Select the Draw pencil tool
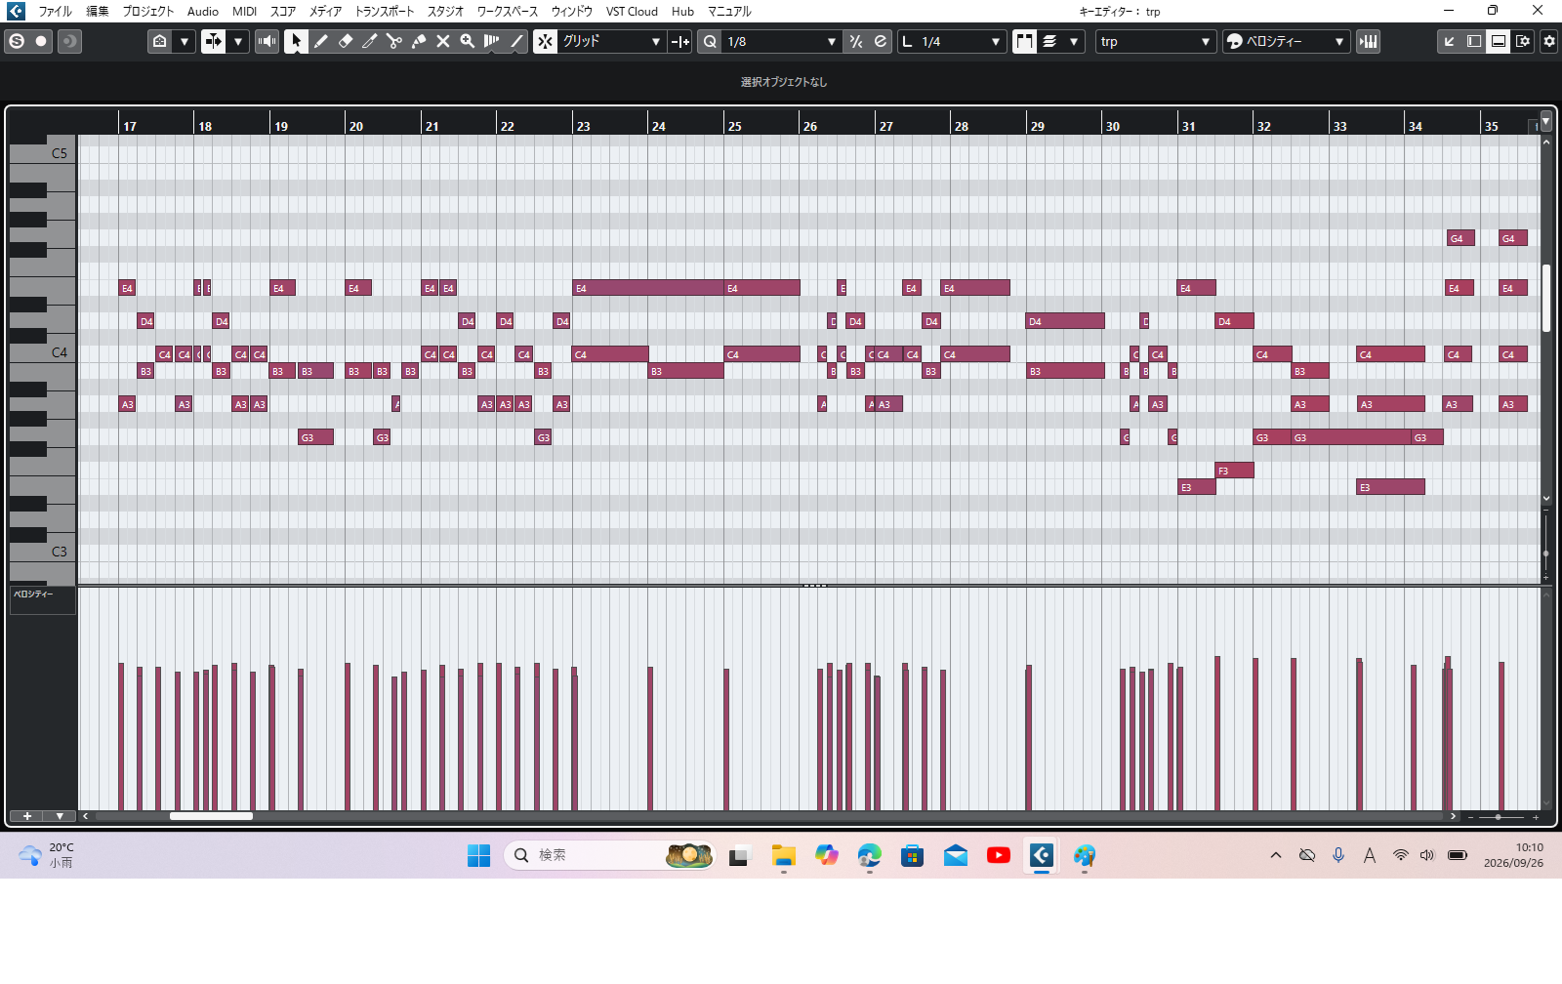Image resolution: width=1562 pixels, height=984 pixels. point(320,41)
